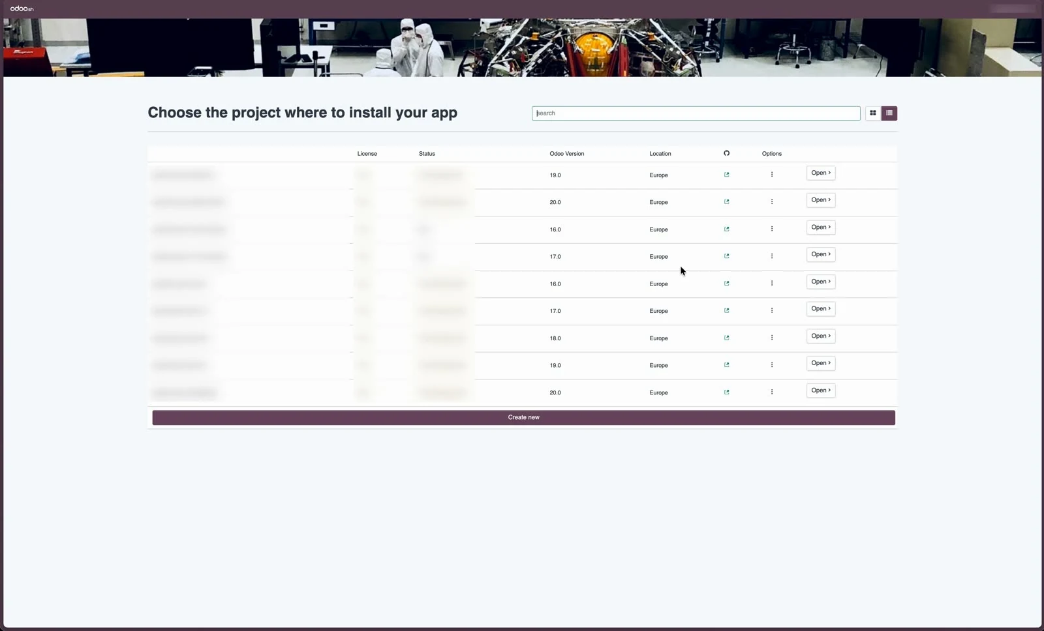
Task: Switch to list view of projects
Action: [889, 113]
